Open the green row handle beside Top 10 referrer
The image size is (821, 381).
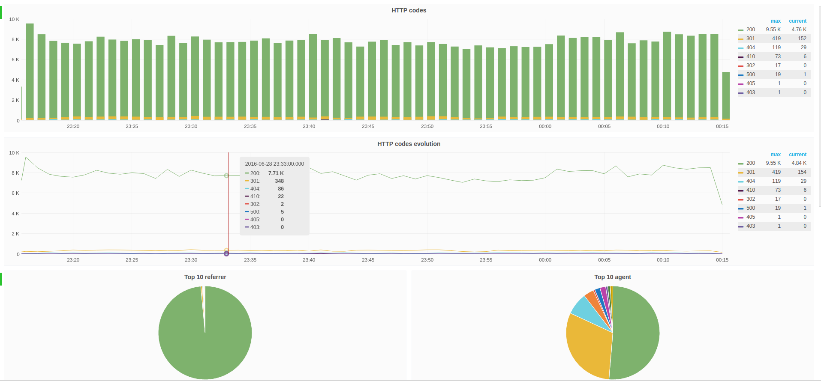coord(1,279)
